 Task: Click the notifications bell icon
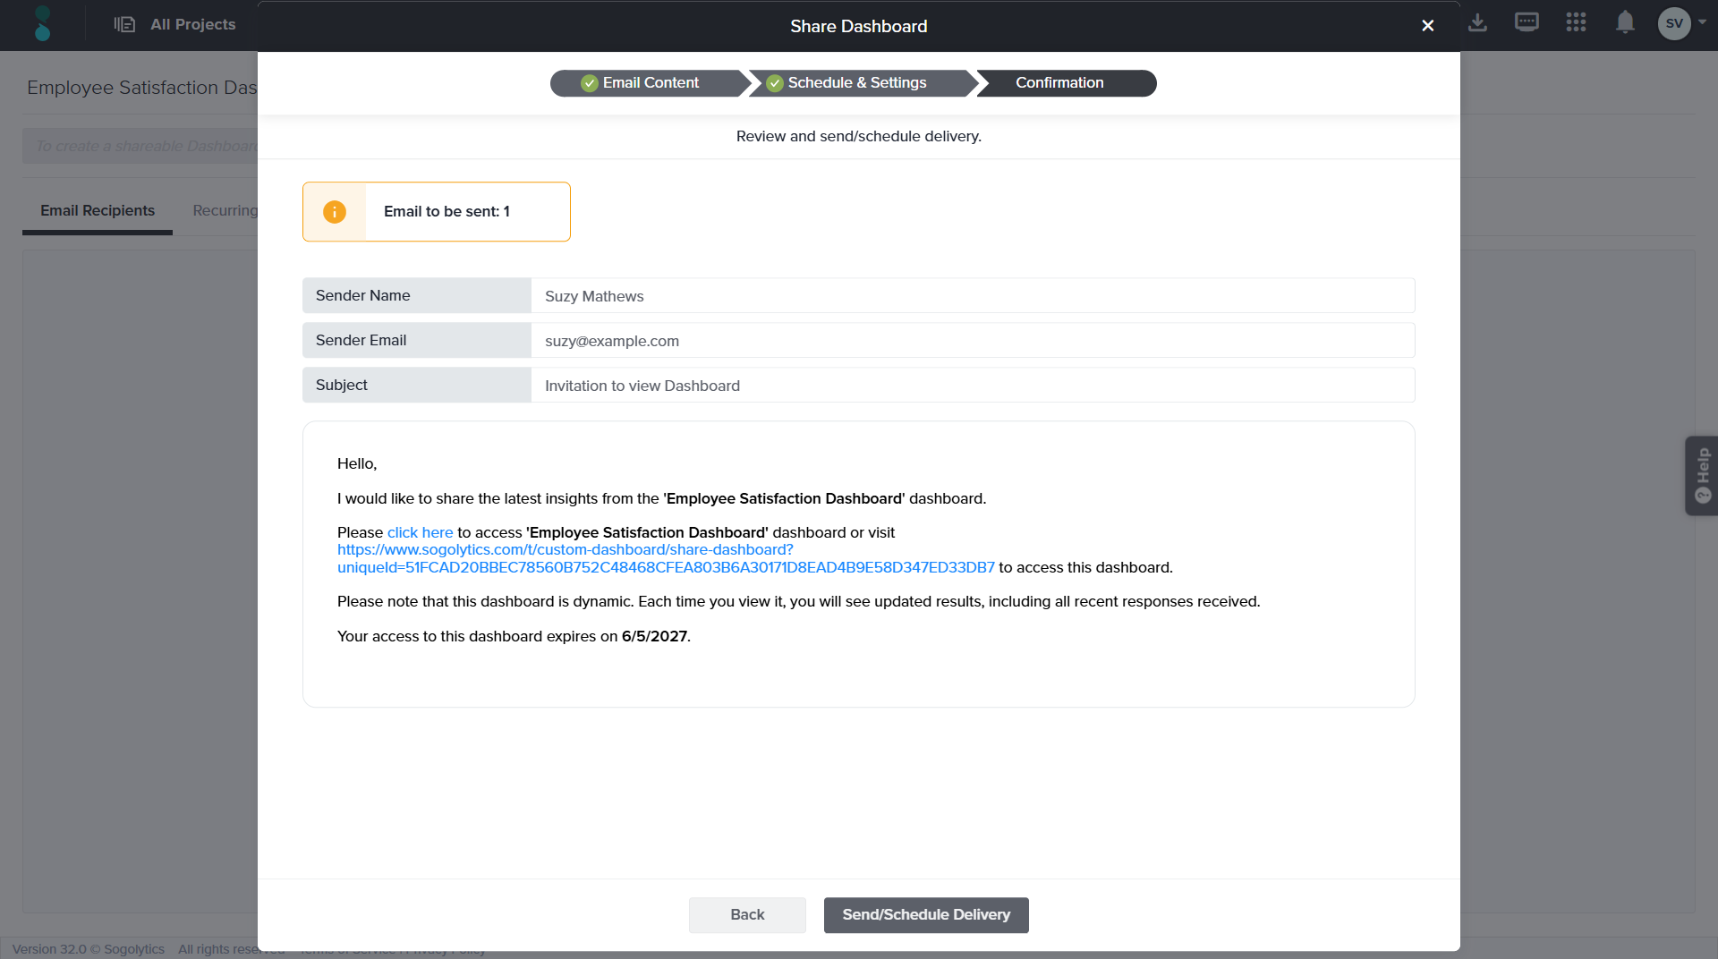tap(1625, 23)
